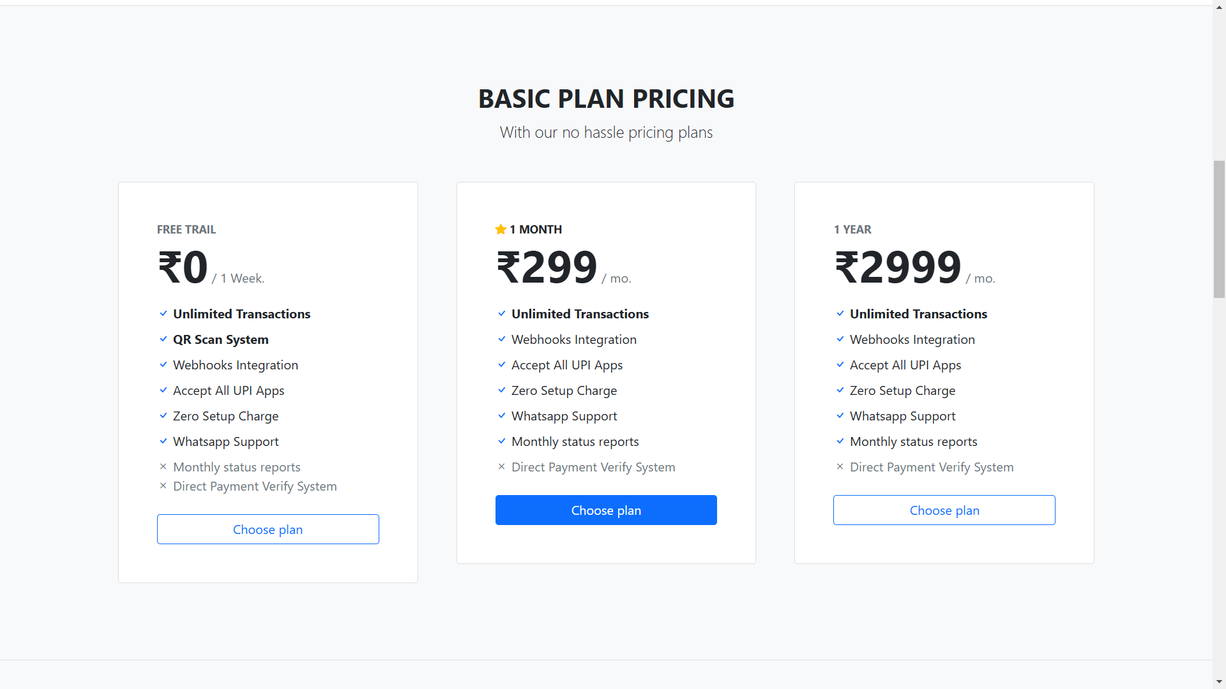Click the star icon beside 1 MONTH
Screen dimensions: 1226x689
tap(501, 229)
